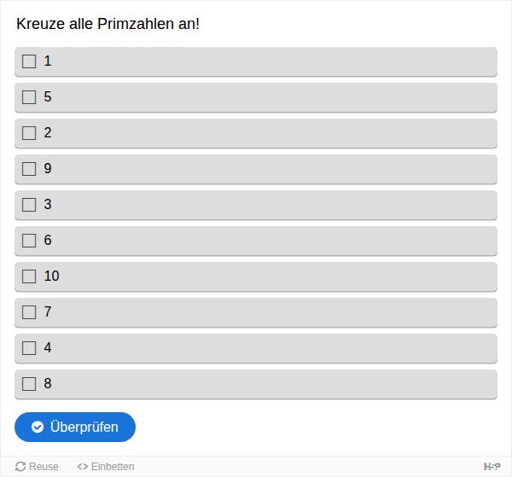
Task: Click the answer row containing 7
Action: tap(256, 312)
